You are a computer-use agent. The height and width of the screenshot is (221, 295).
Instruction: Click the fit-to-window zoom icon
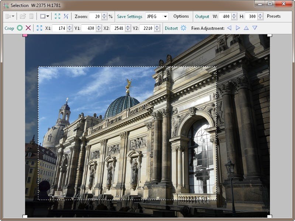click(x=57, y=16)
